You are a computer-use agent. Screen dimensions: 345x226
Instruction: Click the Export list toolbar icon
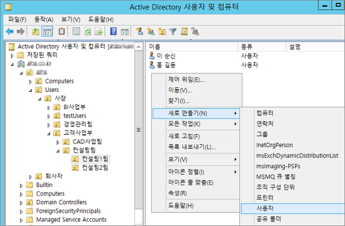99,32
